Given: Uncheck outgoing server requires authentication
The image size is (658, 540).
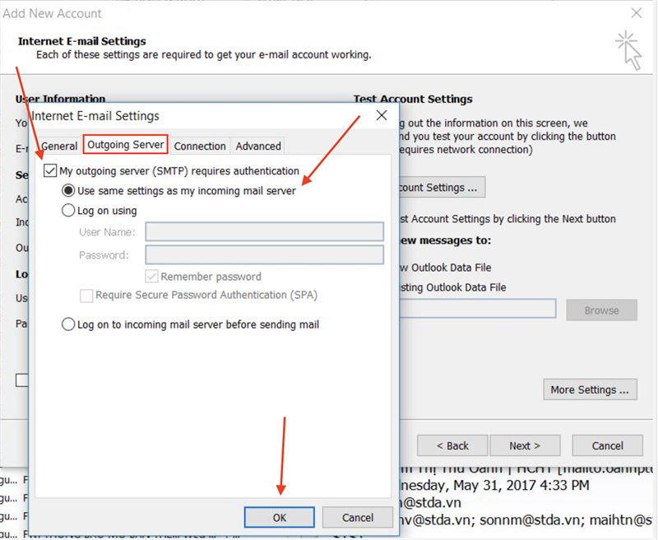Looking at the screenshot, I should coord(51,171).
